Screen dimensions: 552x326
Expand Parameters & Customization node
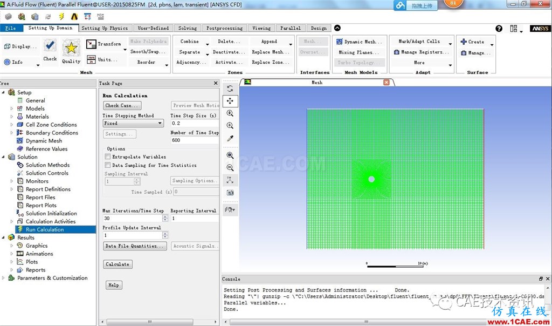tap(3, 278)
